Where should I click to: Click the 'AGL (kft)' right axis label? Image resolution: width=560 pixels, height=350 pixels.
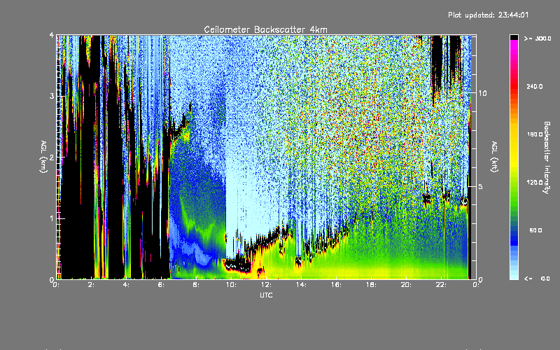click(x=495, y=157)
